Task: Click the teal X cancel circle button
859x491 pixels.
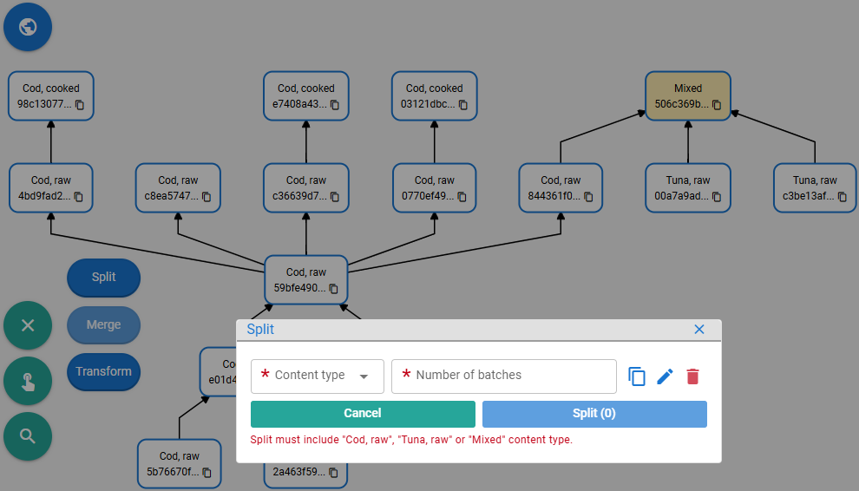Action: [x=28, y=325]
